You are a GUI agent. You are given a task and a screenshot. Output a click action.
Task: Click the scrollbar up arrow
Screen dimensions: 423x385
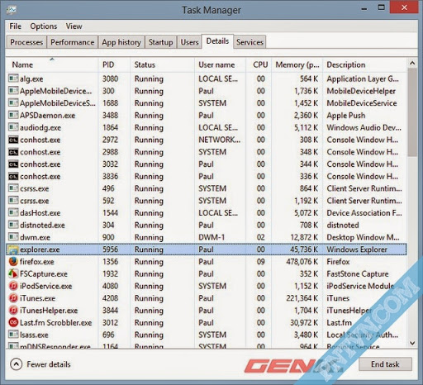[x=412, y=64]
